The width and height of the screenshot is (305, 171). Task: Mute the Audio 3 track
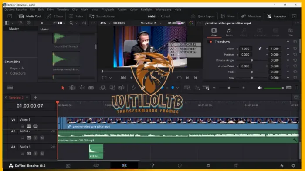pyautogui.click(x=42, y=154)
